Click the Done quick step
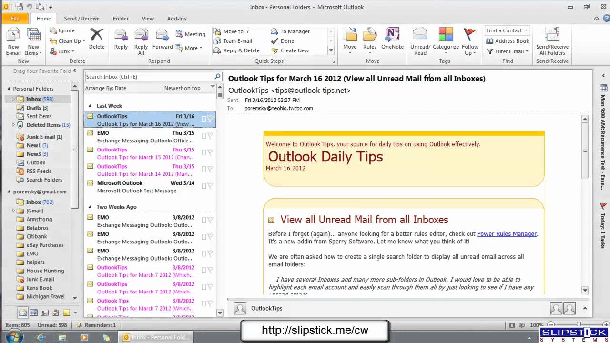Viewport: 610px width, 343px height. pyautogui.click(x=282, y=41)
